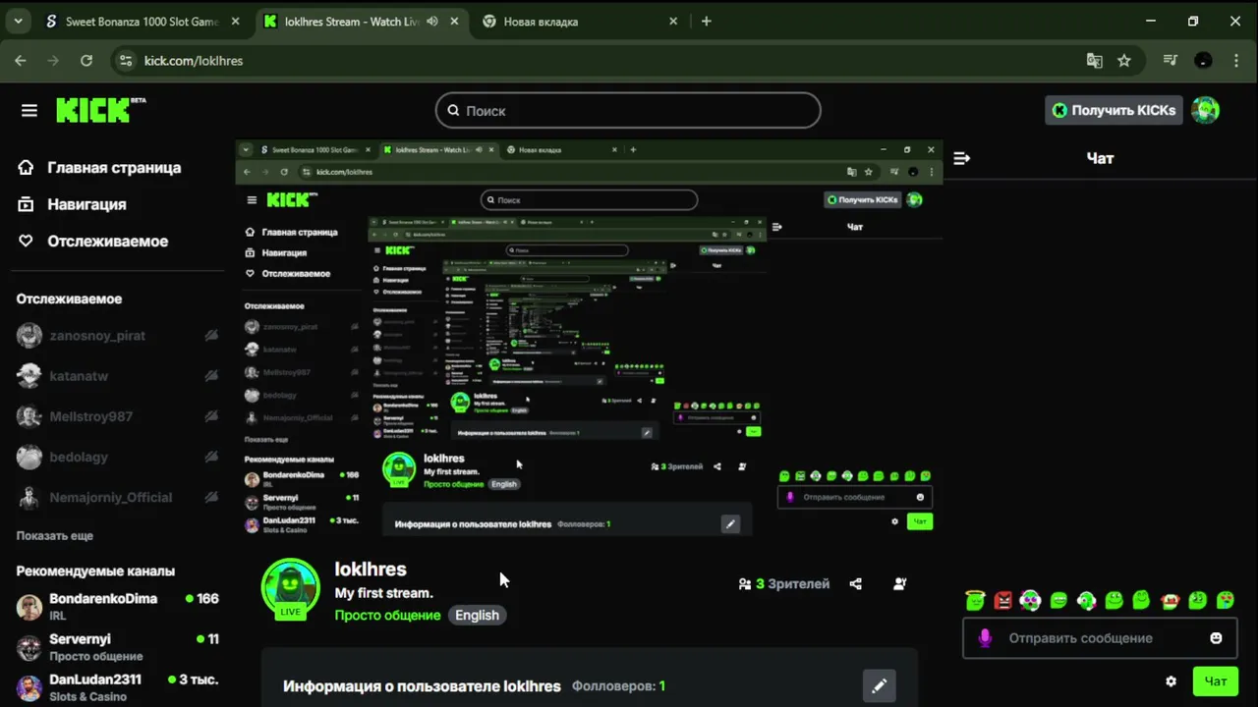
Task: Focus the Поиск search field
Action: (628, 110)
